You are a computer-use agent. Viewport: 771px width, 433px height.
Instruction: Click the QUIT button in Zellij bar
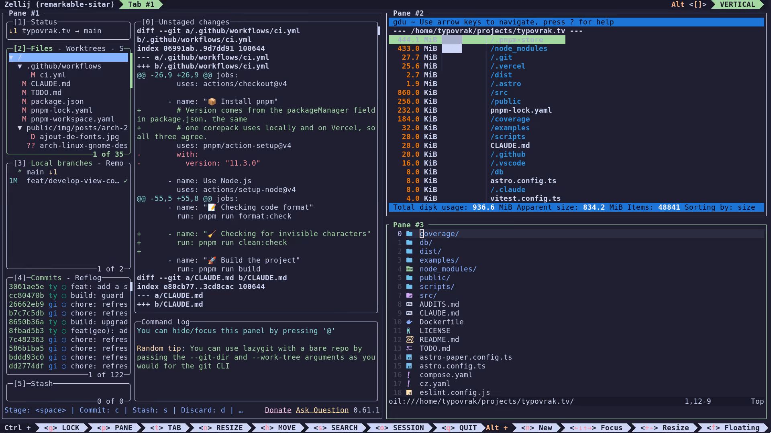point(459,428)
